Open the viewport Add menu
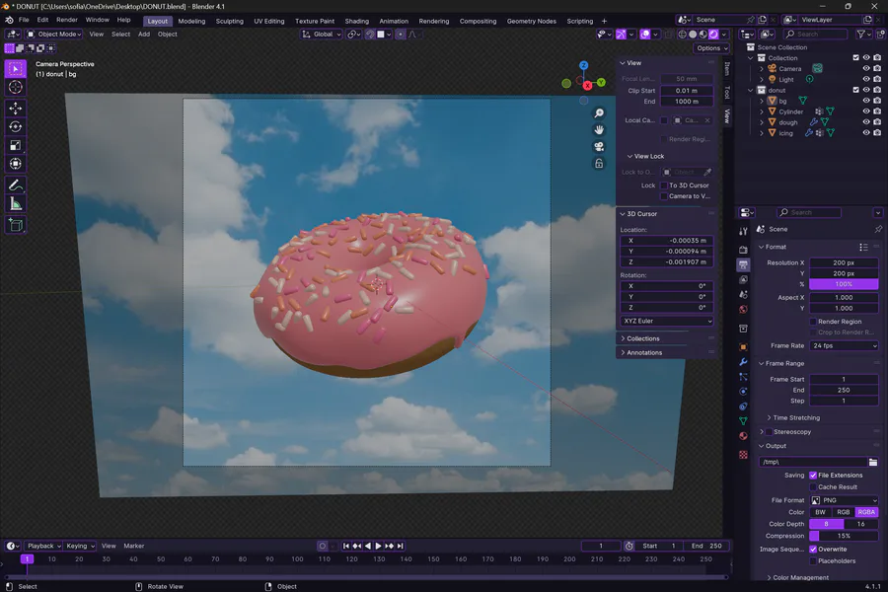Screen dimensions: 888x592 [144, 34]
